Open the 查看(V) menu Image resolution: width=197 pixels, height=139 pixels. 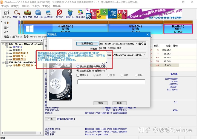[46, 6]
